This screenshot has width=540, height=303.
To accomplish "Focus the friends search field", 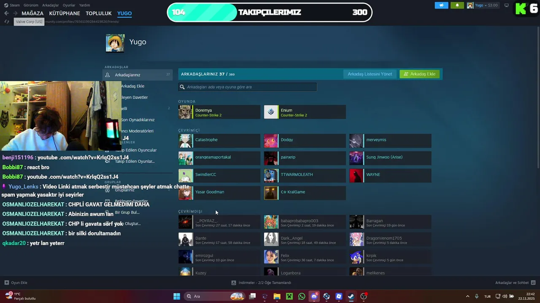I will [247, 87].
